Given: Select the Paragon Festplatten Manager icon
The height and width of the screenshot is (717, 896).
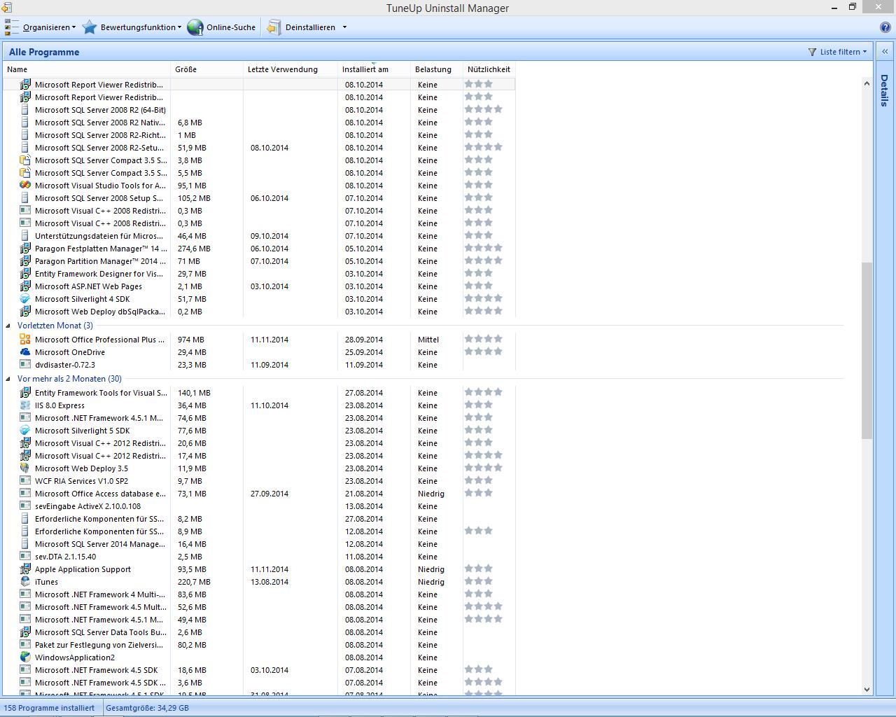Looking at the screenshot, I should coord(25,249).
